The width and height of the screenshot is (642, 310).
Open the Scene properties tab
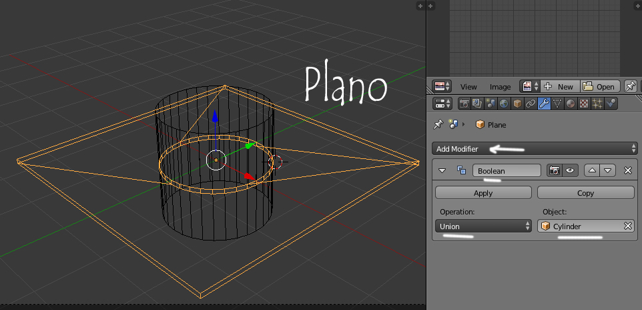pos(491,104)
